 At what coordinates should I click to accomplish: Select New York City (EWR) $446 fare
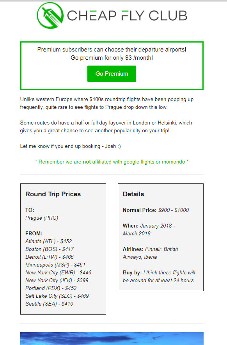pos(58,273)
